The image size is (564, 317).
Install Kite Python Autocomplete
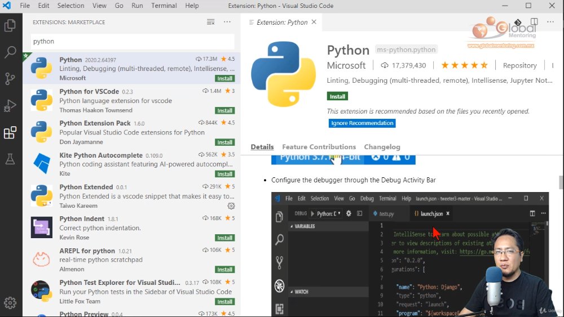[x=225, y=174]
